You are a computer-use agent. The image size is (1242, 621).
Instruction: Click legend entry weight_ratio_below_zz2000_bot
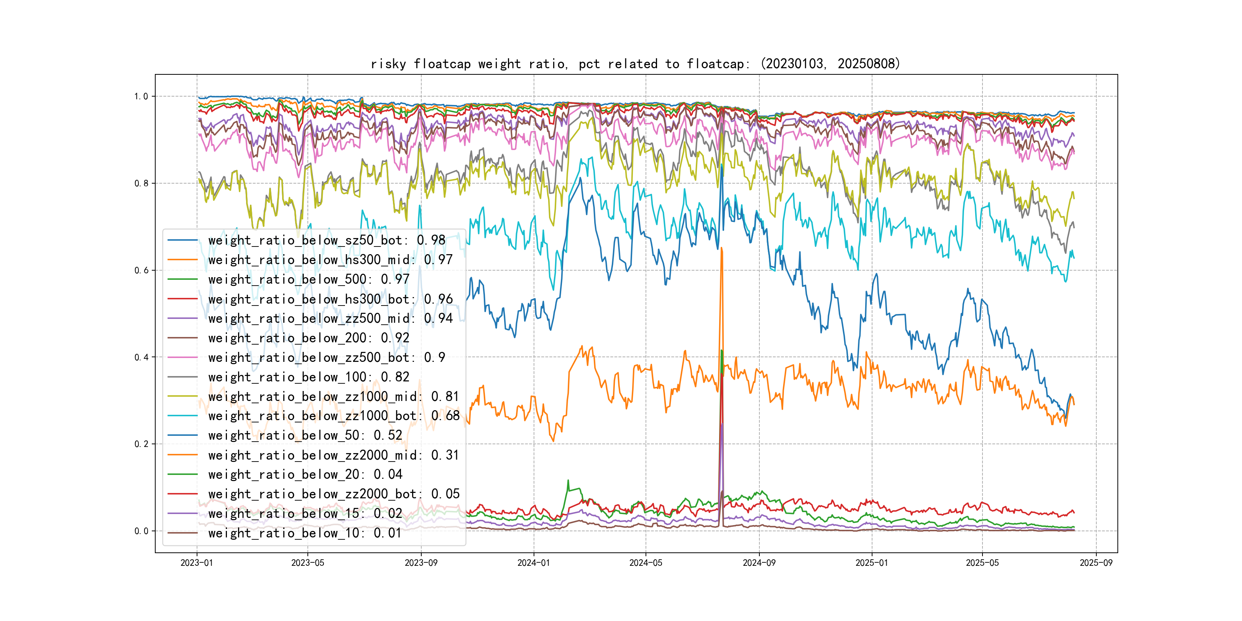tap(333, 494)
